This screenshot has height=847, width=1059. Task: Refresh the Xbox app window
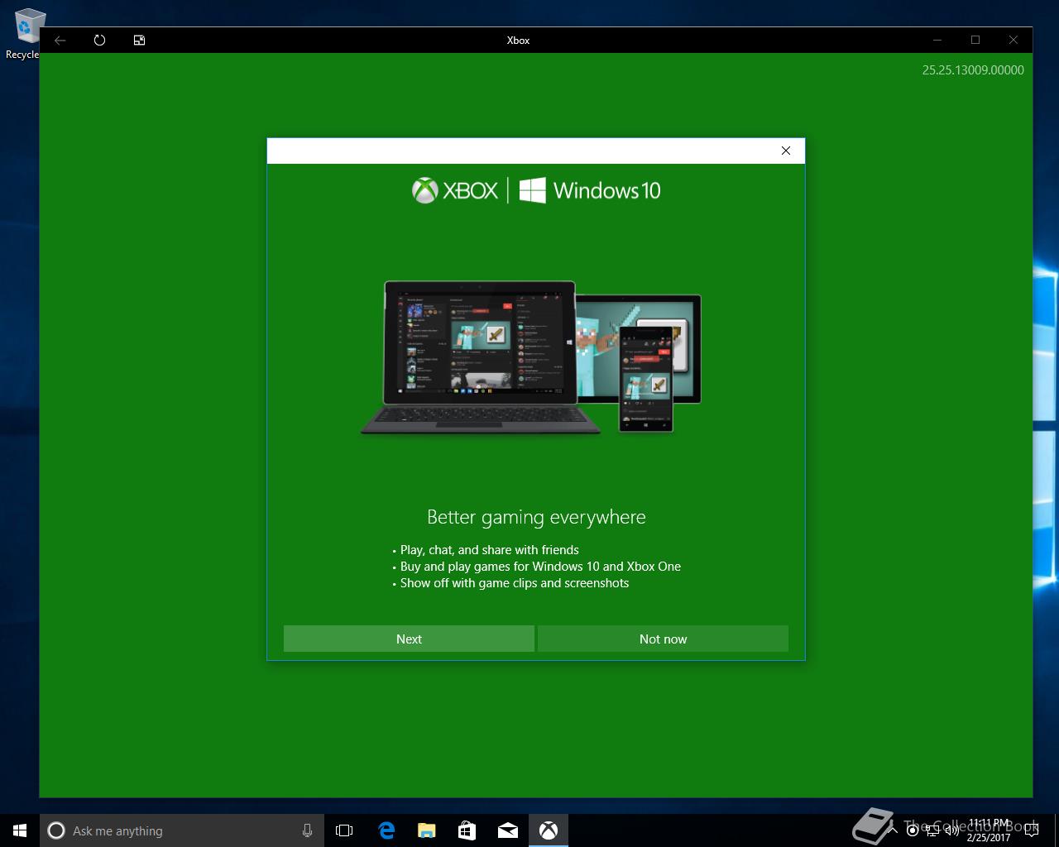(100, 40)
